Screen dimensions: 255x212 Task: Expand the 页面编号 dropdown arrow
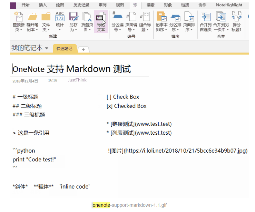134,30
